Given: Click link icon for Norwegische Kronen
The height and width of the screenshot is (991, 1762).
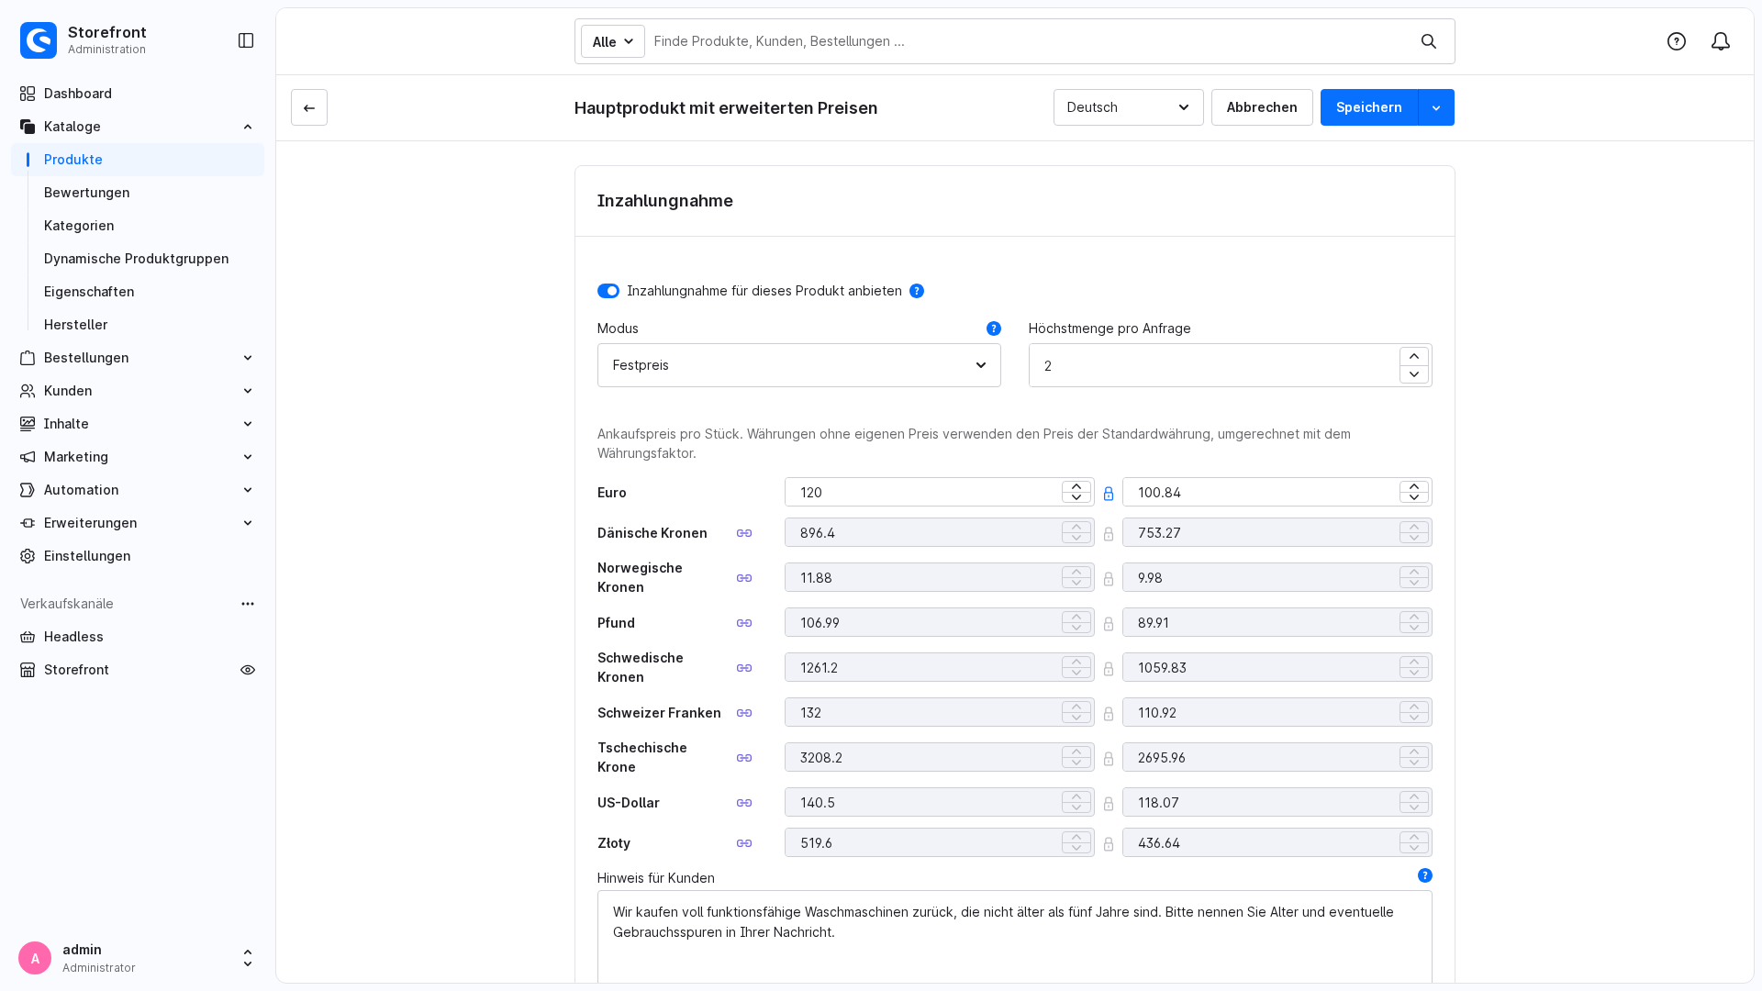Looking at the screenshot, I should 744,578.
